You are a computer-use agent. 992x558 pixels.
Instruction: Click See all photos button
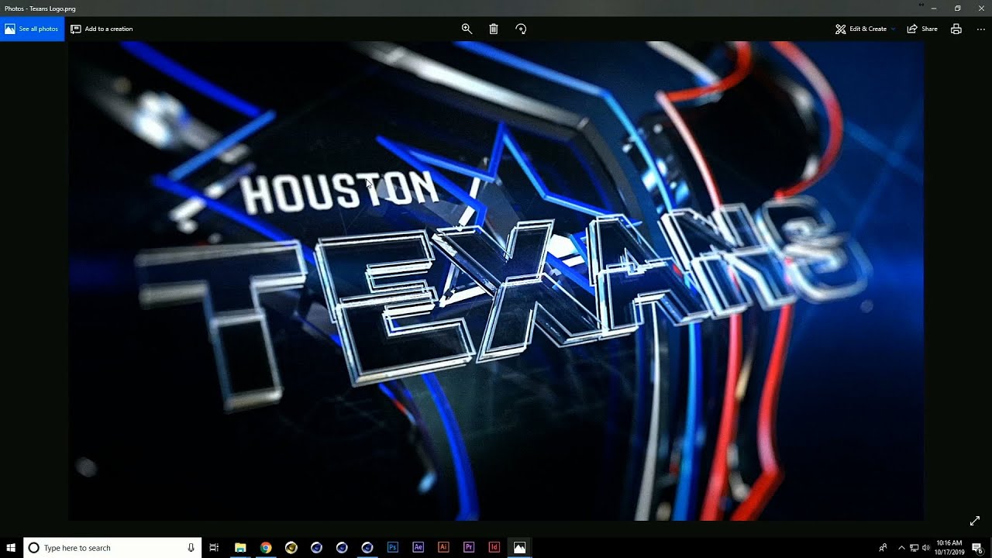click(32, 29)
